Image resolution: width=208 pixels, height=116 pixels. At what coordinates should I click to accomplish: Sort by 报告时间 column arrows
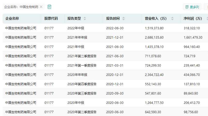coord(123,18)
